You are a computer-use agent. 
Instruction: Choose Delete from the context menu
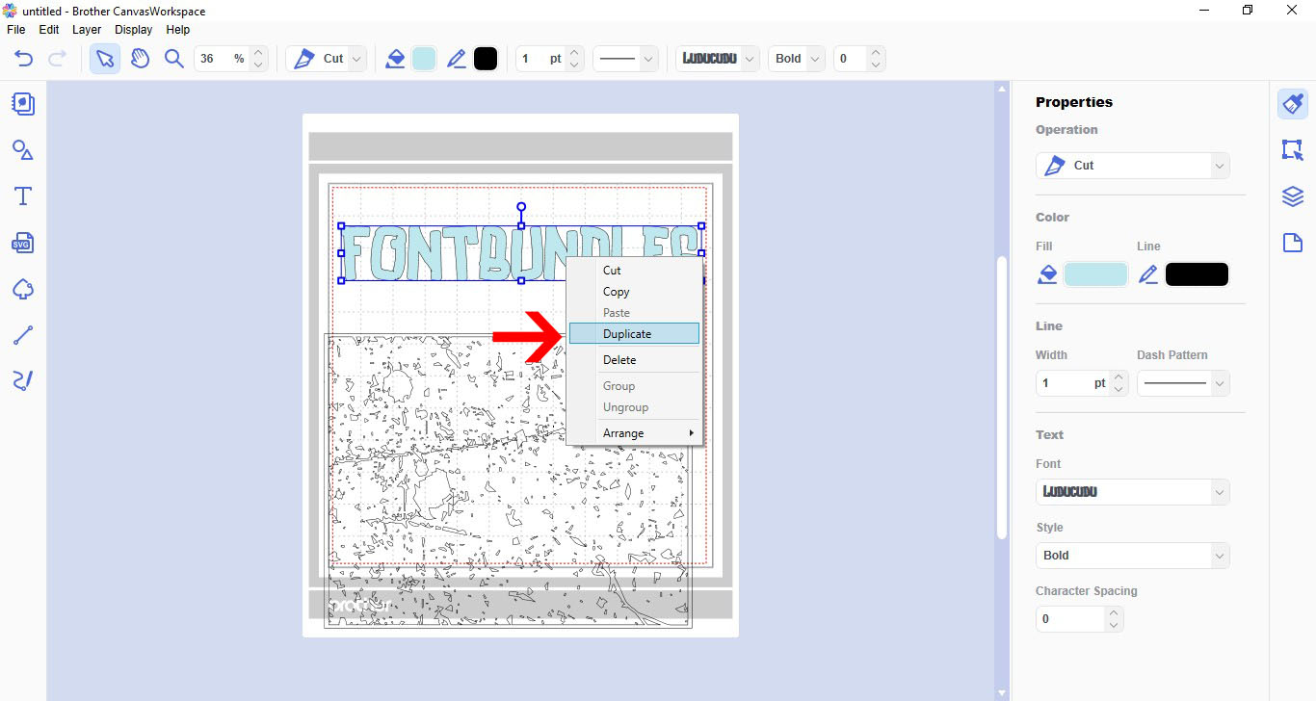pyautogui.click(x=634, y=360)
